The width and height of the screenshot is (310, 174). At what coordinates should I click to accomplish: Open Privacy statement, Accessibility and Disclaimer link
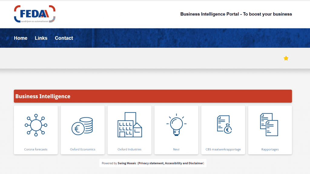click(171, 163)
